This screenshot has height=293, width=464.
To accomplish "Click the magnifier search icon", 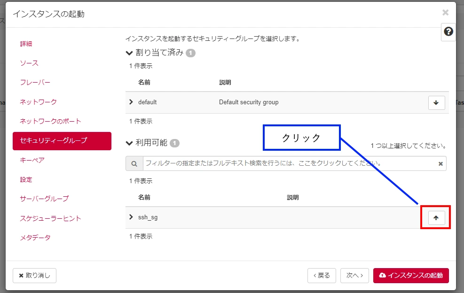I will (134, 164).
